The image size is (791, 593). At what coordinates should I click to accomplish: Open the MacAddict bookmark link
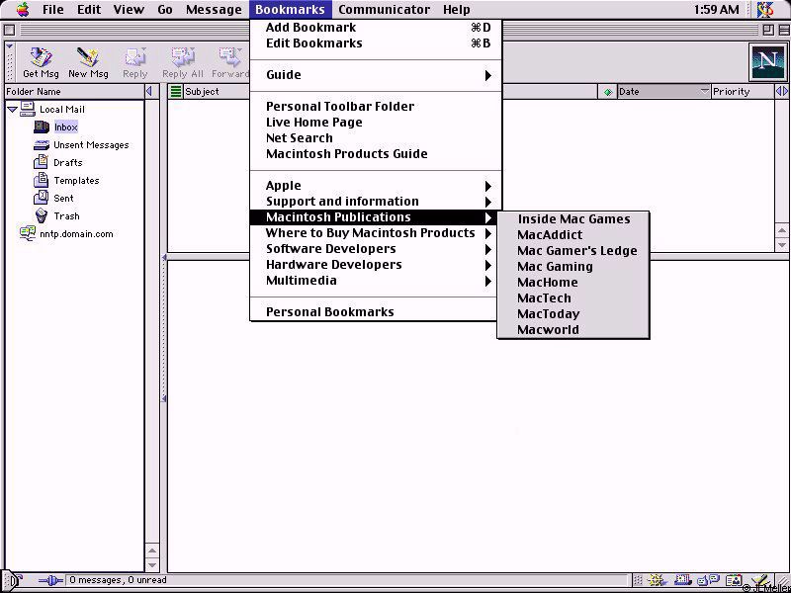click(x=550, y=235)
